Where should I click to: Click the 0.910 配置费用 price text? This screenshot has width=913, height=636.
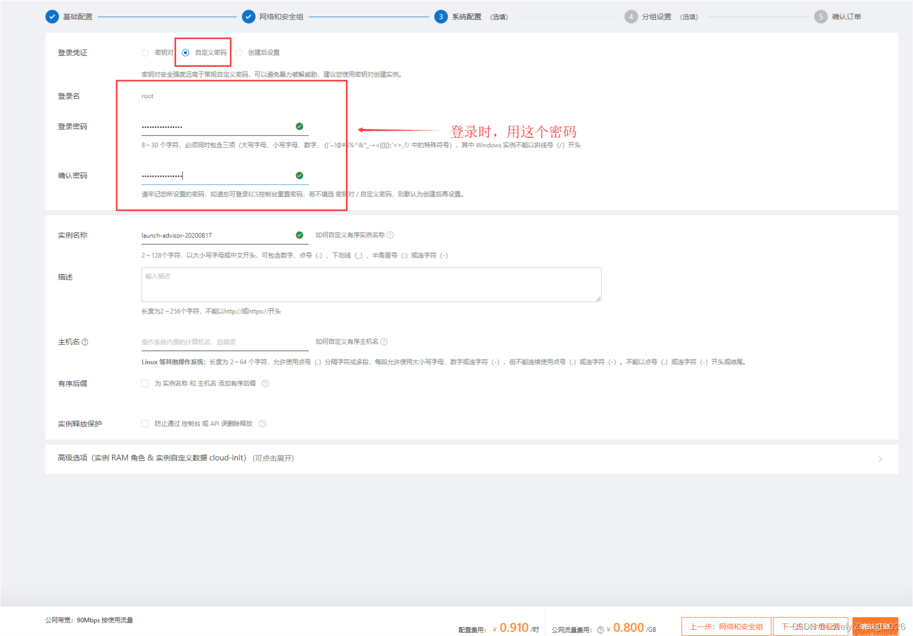pos(514,627)
